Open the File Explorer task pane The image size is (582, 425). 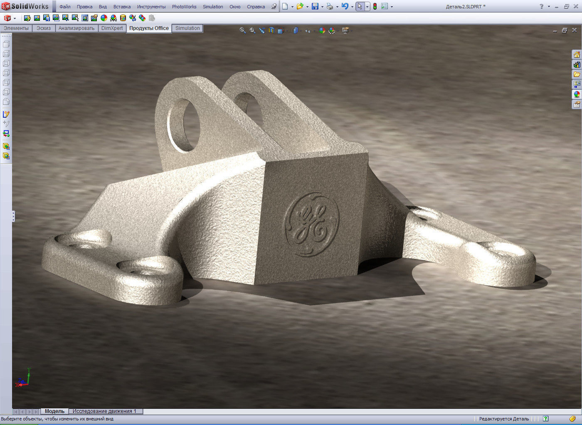click(577, 74)
